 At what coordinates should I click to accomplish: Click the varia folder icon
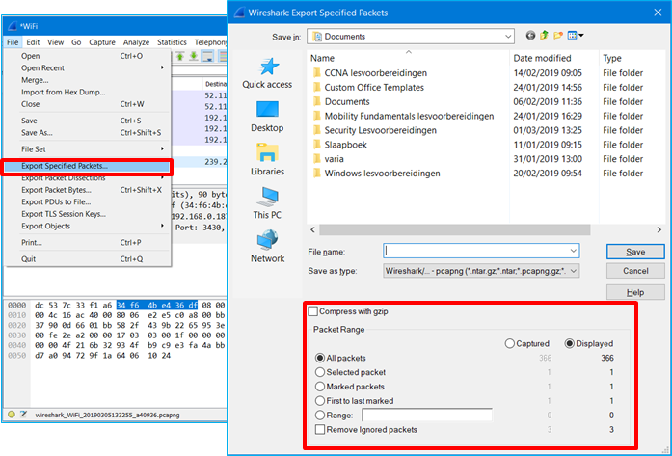point(316,159)
